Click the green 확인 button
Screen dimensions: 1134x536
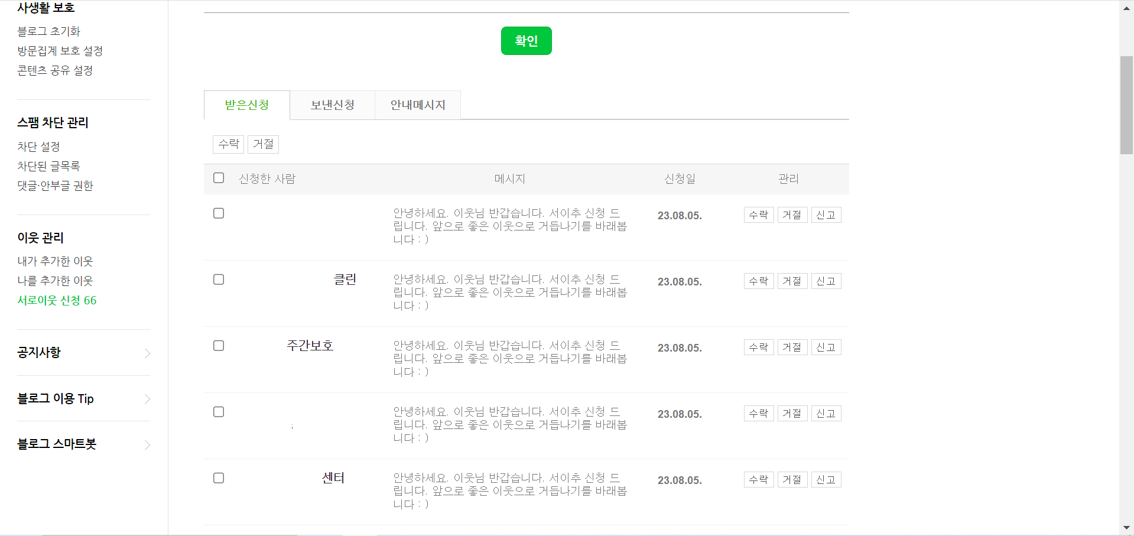[x=526, y=41]
